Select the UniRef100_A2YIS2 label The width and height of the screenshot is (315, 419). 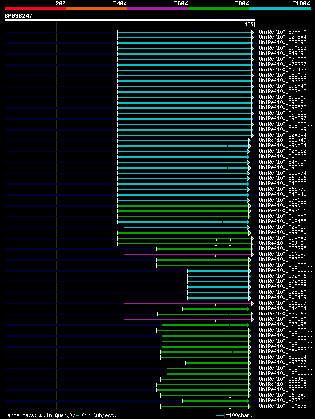283,151
